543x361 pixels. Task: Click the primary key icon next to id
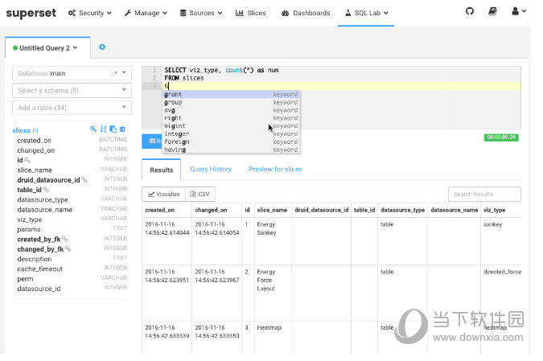pyautogui.click(x=27, y=160)
